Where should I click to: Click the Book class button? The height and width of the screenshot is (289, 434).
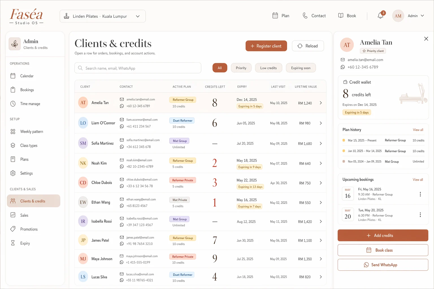point(383,250)
